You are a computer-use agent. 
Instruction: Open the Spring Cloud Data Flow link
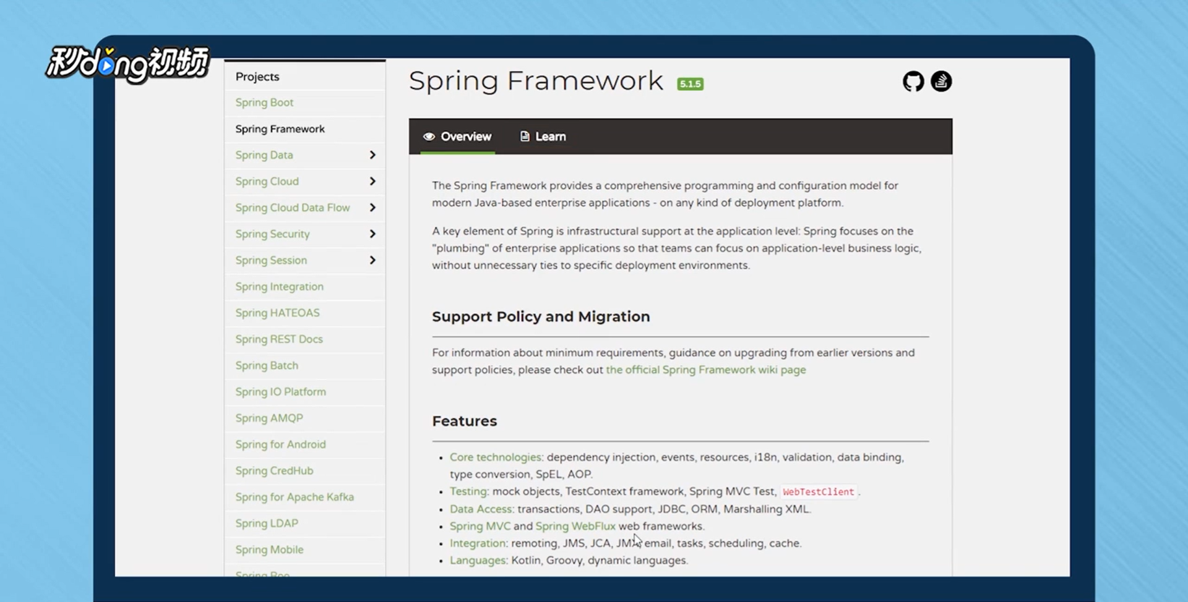[292, 208]
